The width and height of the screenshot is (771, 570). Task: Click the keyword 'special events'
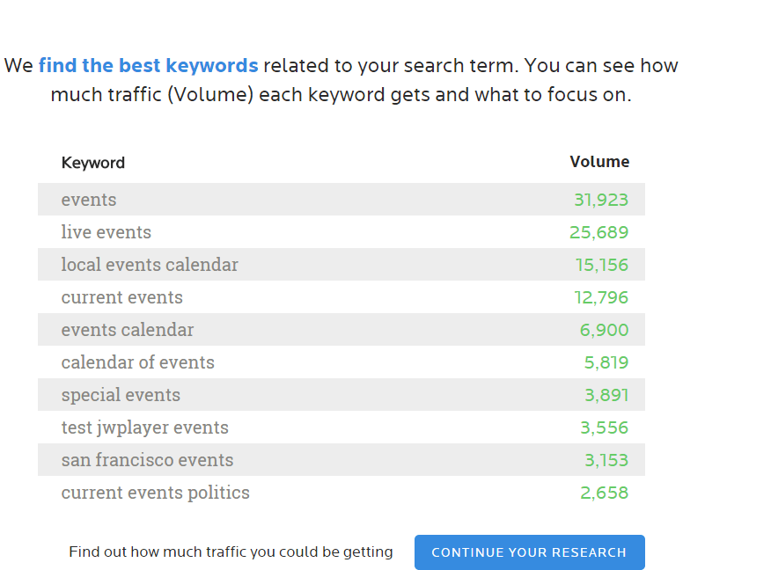121,395
